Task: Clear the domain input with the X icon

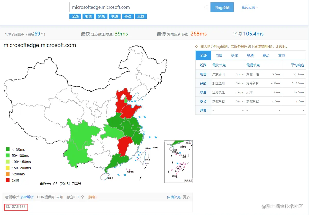Action: (205, 7)
